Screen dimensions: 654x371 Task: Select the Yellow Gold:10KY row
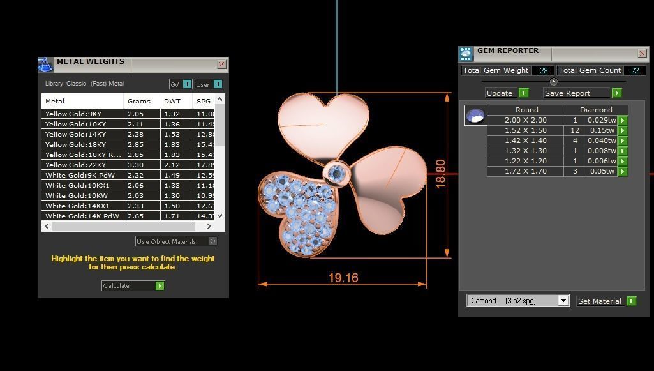point(128,124)
